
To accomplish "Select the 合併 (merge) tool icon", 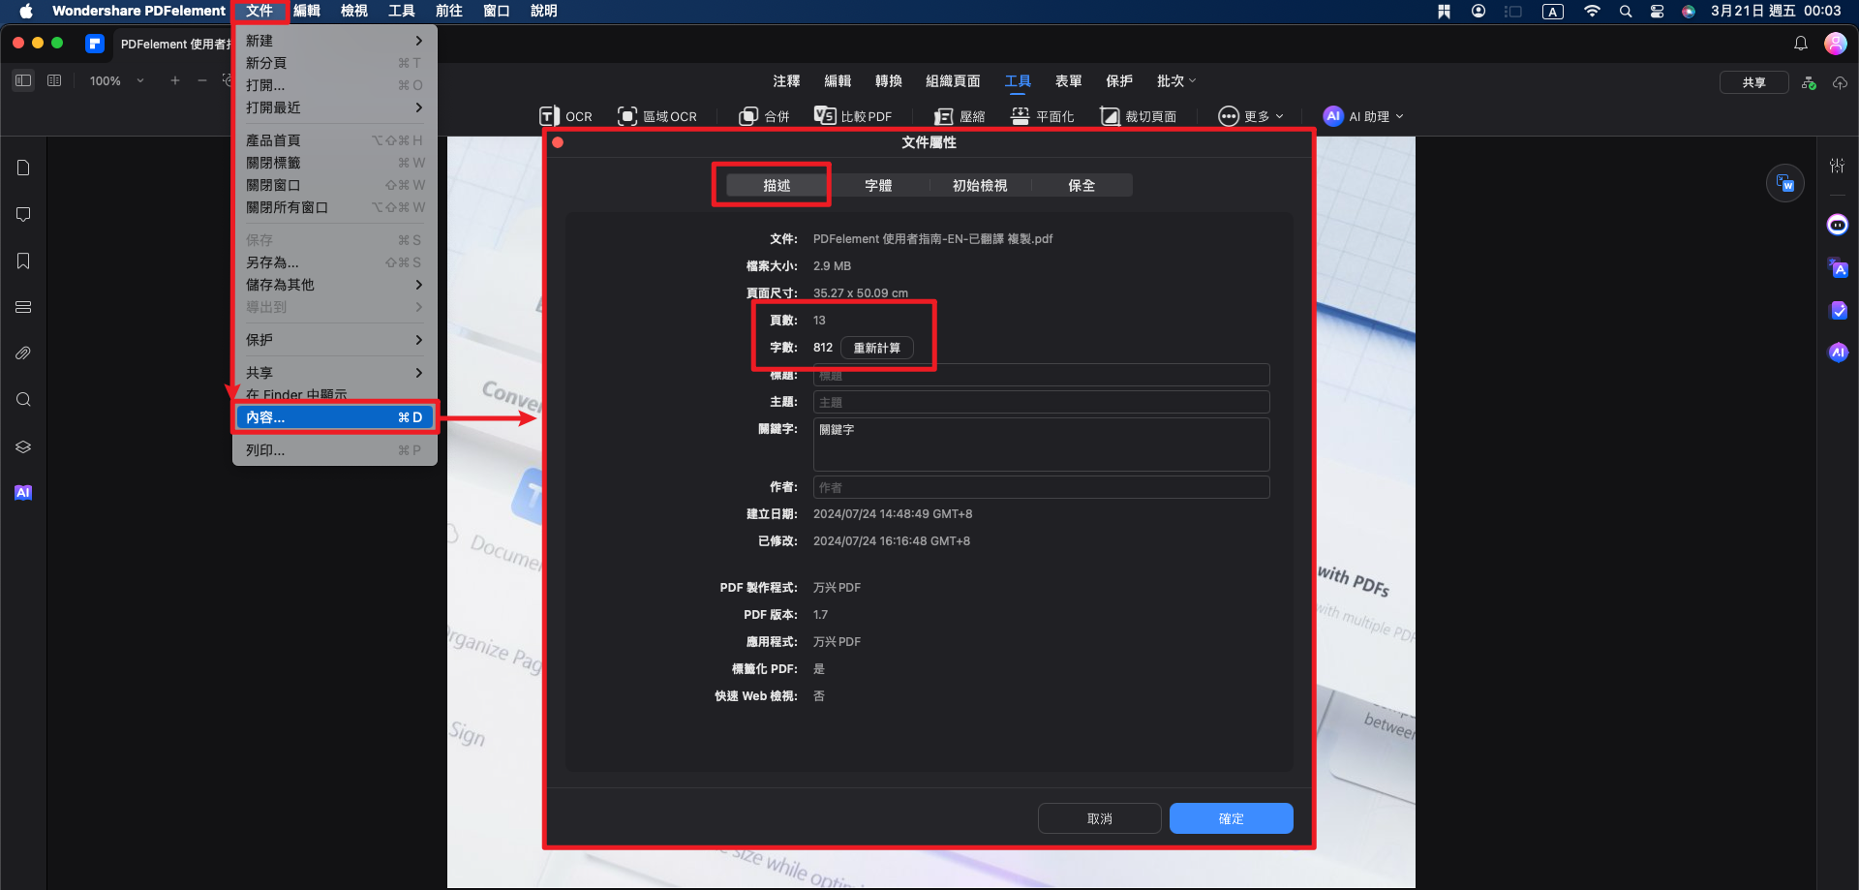I will [x=747, y=116].
